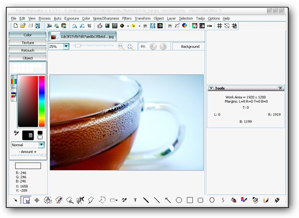Click the grid hash toolbar icon
This screenshot has width=299, height=218.
point(219,26)
